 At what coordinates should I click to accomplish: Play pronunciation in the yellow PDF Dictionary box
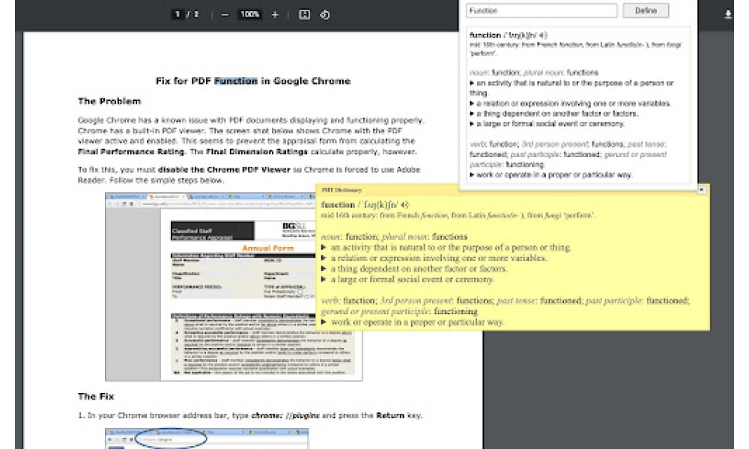405,205
